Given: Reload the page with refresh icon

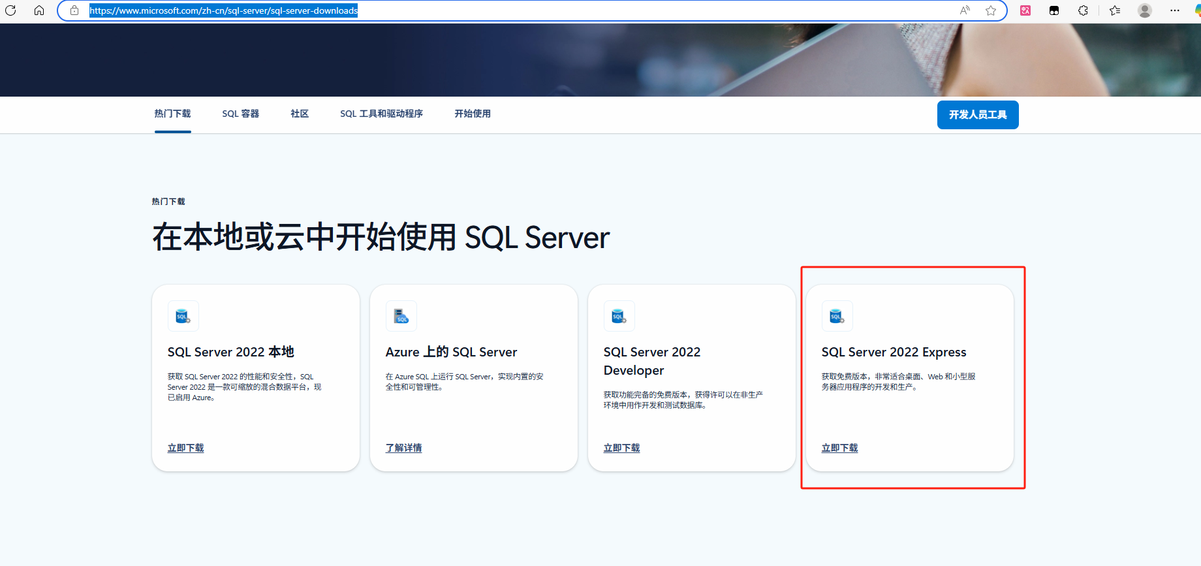Looking at the screenshot, I should tap(10, 10).
